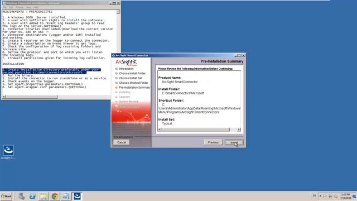
Task: Click the summary pane's scroll-right arrow
Action: pyautogui.click(x=239, y=130)
